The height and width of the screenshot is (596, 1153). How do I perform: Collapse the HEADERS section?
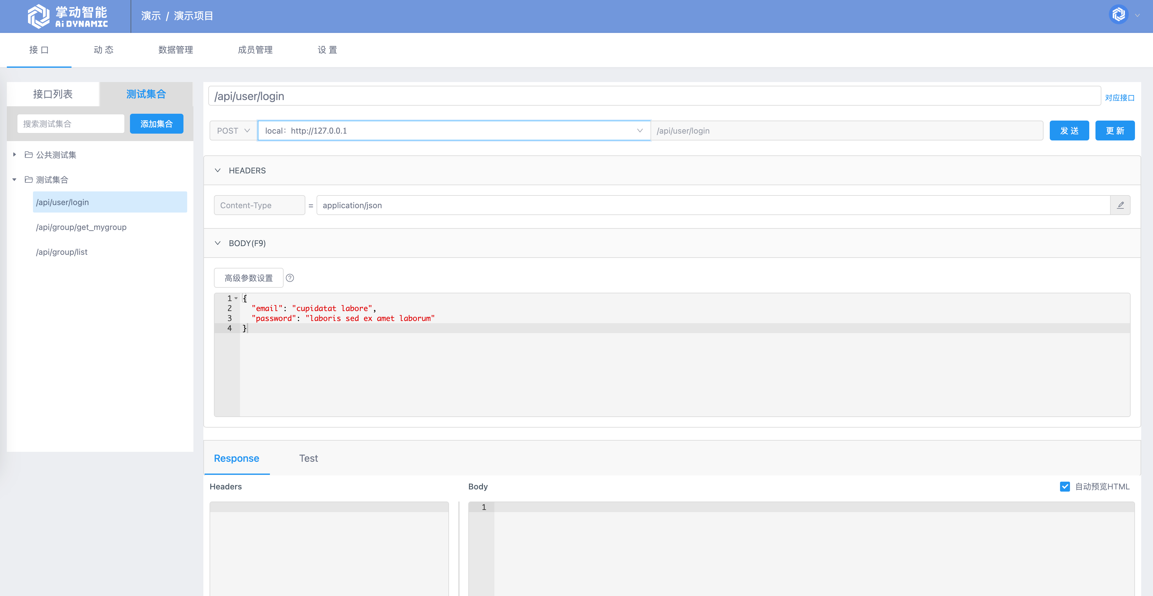tap(218, 171)
